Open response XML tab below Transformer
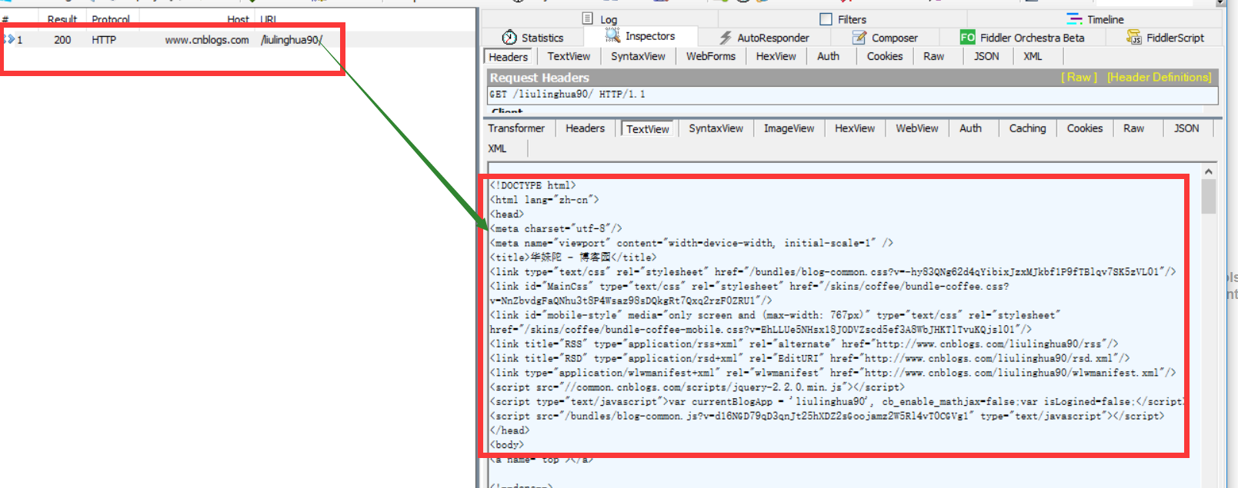1238x488 pixels. pyautogui.click(x=497, y=148)
